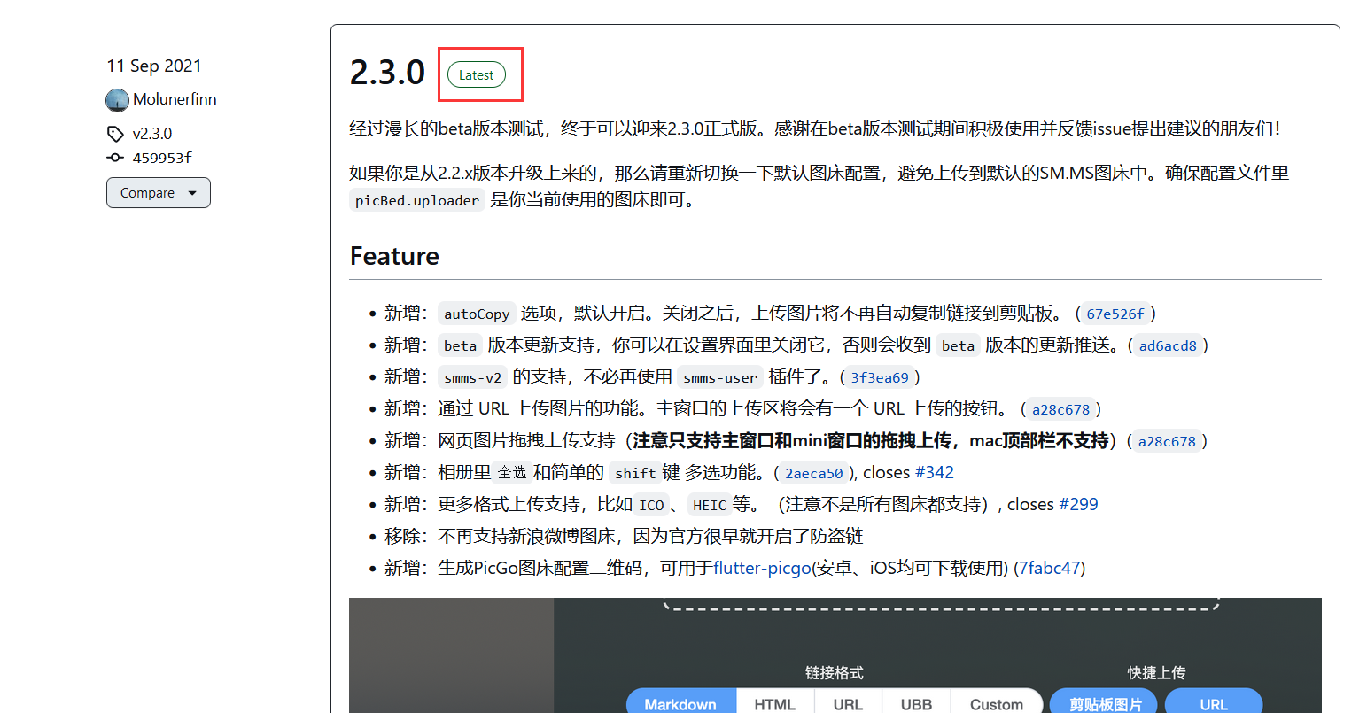Open commit 7fabc47 link
Image resolution: width=1367 pixels, height=713 pixels.
point(1050,569)
